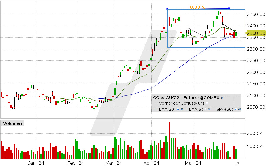This screenshot has width=266, height=166.
Task: Click the EMA(20) legend label
Action: click(167, 110)
